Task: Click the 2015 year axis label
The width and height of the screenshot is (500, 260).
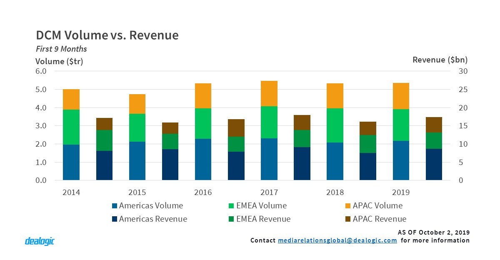Action: [x=137, y=192]
